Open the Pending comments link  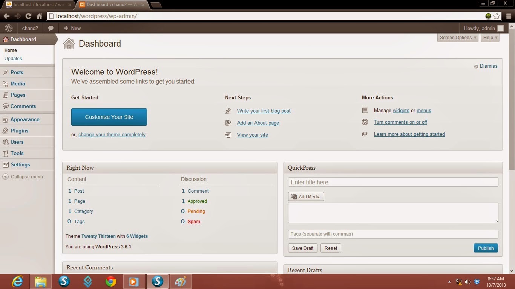tap(196, 211)
